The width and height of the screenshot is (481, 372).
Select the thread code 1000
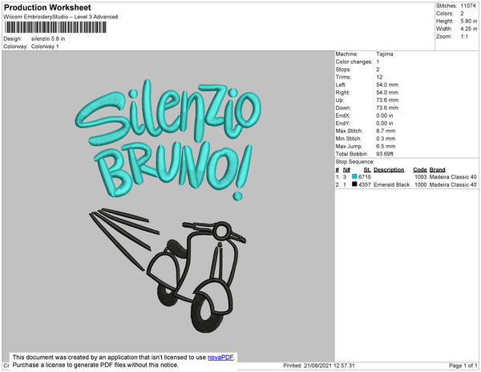(421, 184)
